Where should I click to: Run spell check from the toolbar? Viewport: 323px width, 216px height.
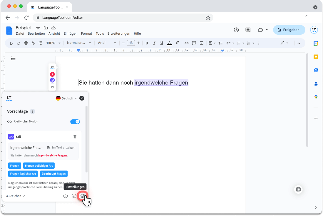coord(33,43)
